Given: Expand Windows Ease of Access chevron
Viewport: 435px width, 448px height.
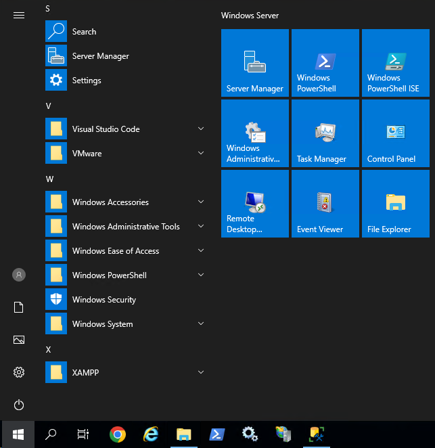Looking at the screenshot, I should tap(201, 250).
